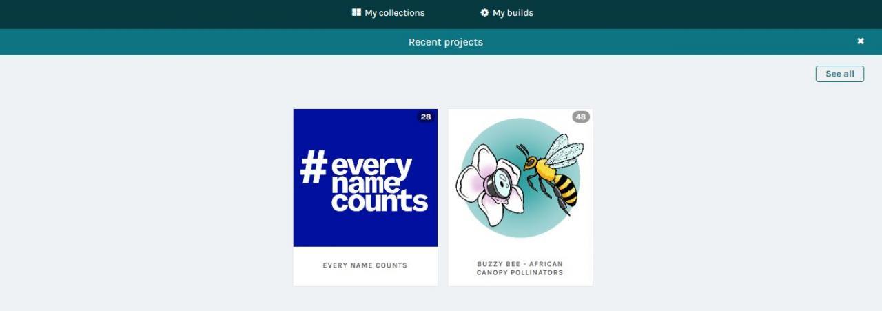882x311 pixels.
Task: Click the See all button
Action: 840,74
